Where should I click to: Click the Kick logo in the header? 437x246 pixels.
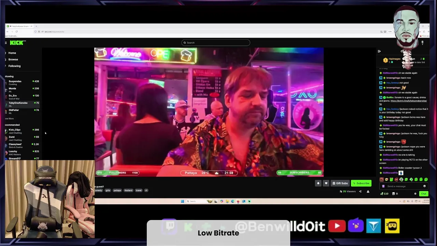[x=17, y=43]
